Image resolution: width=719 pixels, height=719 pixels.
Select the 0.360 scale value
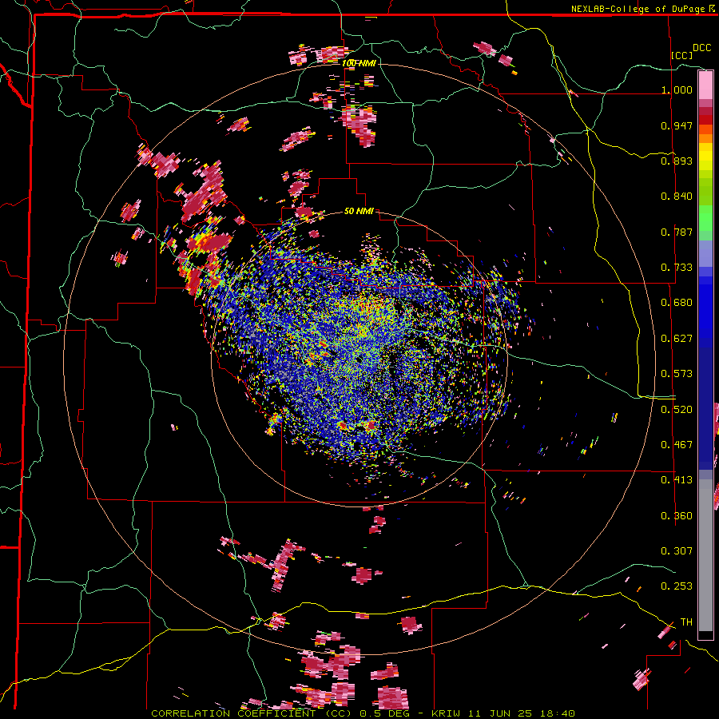click(x=677, y=516)
